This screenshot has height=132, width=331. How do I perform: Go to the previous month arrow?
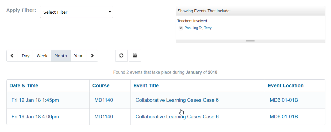(12, 56)
